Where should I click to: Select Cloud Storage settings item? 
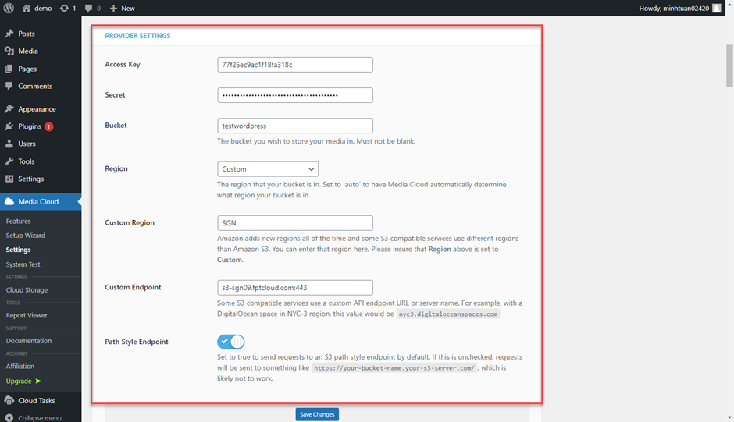click(27, 290)
